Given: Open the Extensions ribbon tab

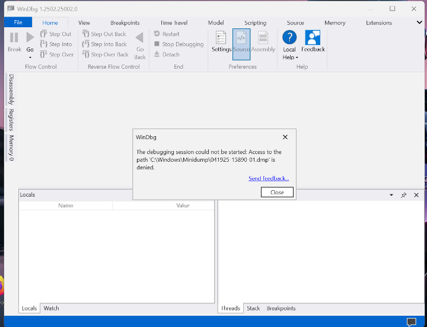Looking at the screenshot, I should (x=379, y=23).
